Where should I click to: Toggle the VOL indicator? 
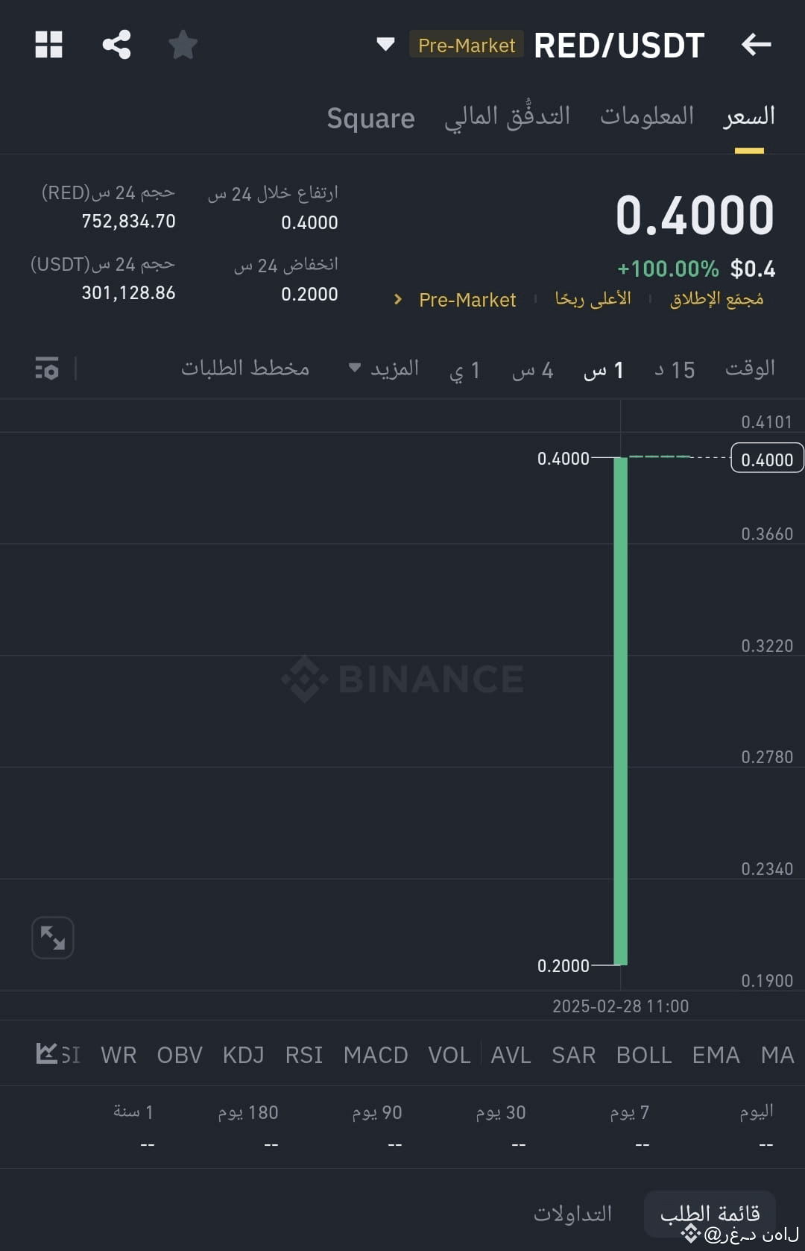(x=449, y=1055)
